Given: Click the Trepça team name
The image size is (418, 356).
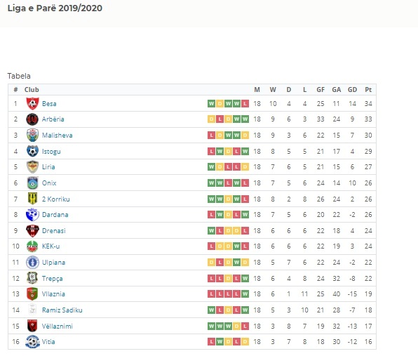Looking at the screenshot, I should click(52, 279).
